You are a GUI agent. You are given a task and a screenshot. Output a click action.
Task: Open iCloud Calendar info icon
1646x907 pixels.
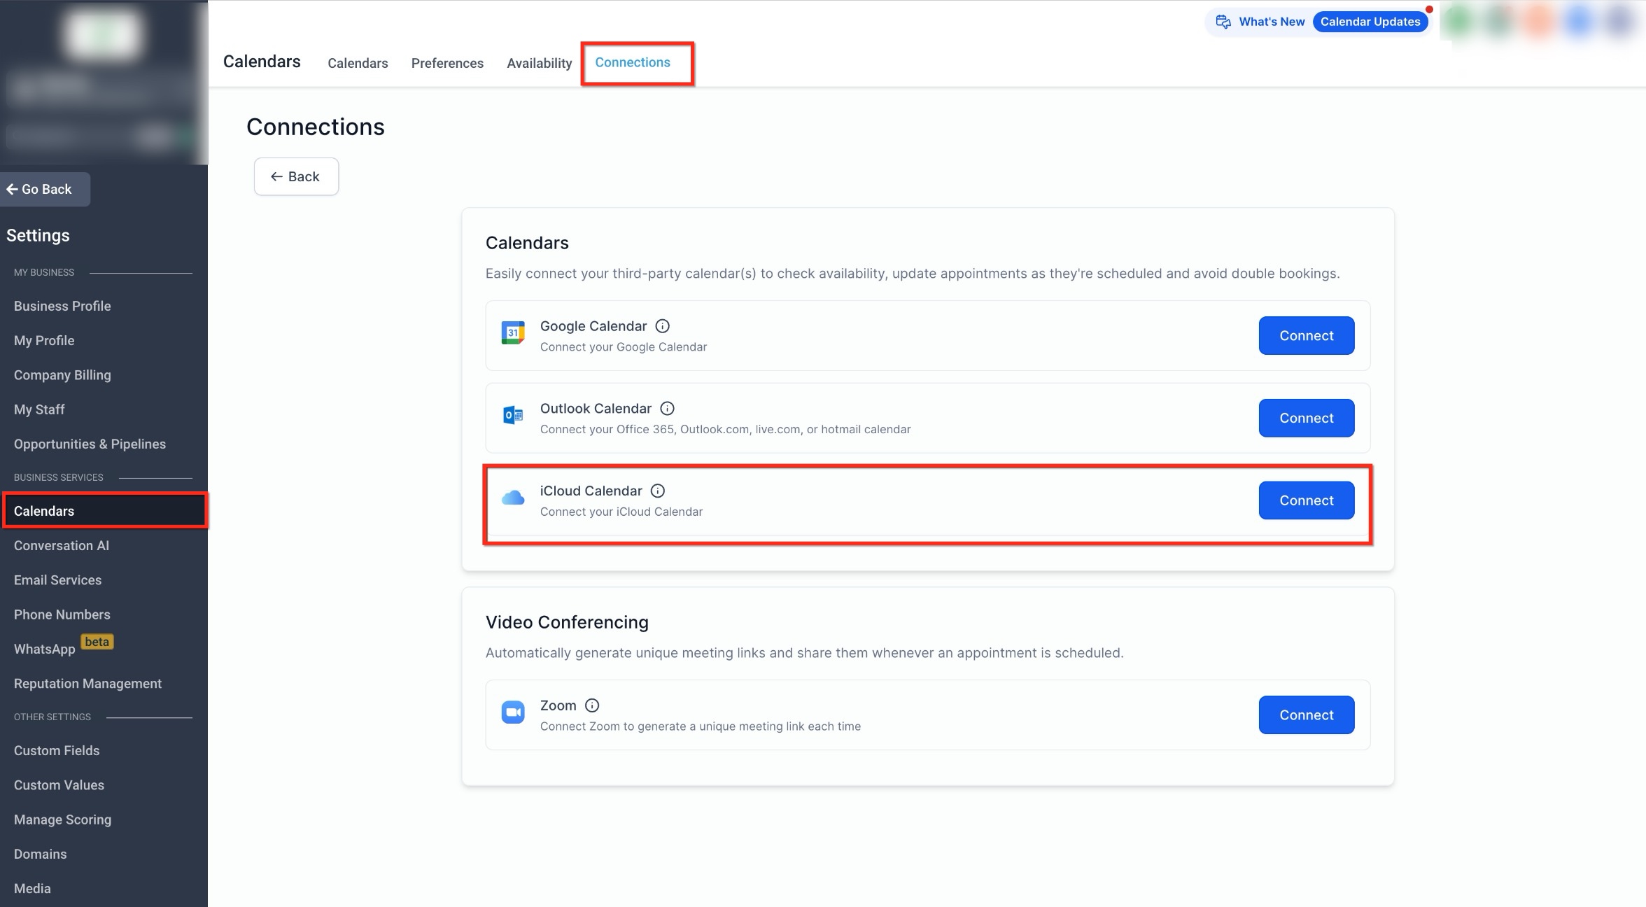coord(657,491)
